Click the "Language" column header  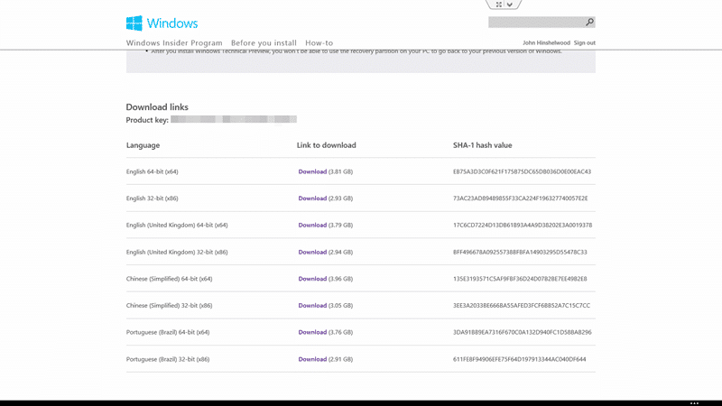click(143, 145)
